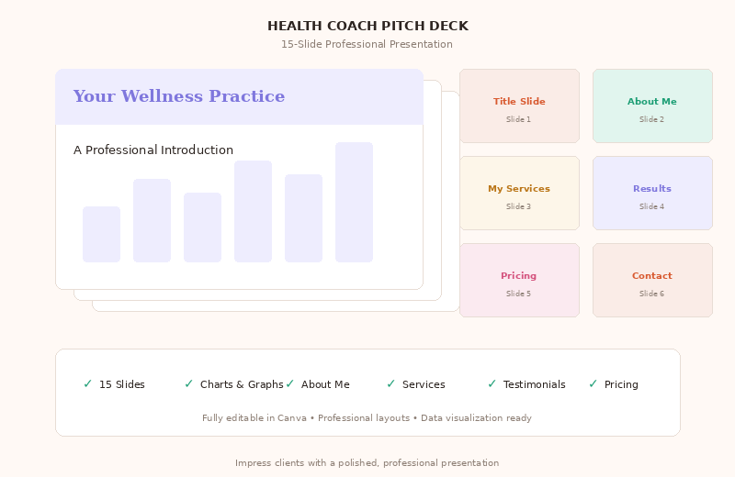Click the checkmark beside Charts & Graphs
The height and width of the screenshot is (477, 735).
pyautogui.click(x=188, y=383)
